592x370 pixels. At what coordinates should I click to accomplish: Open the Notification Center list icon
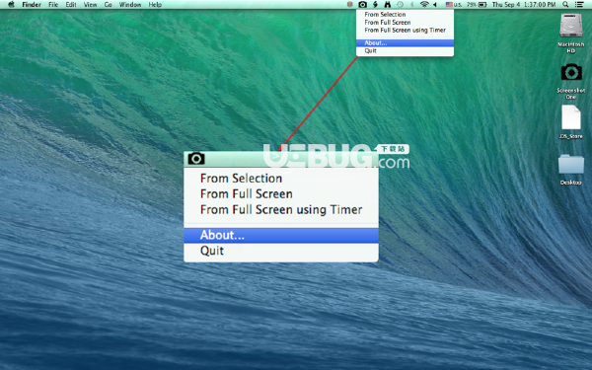[x=578, y=5]
